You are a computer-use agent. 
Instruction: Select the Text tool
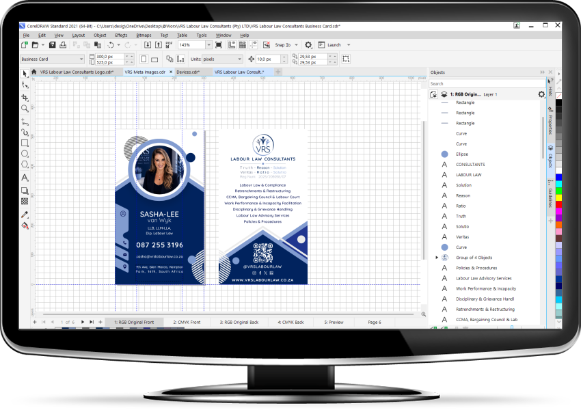click(x=25, y=178)
